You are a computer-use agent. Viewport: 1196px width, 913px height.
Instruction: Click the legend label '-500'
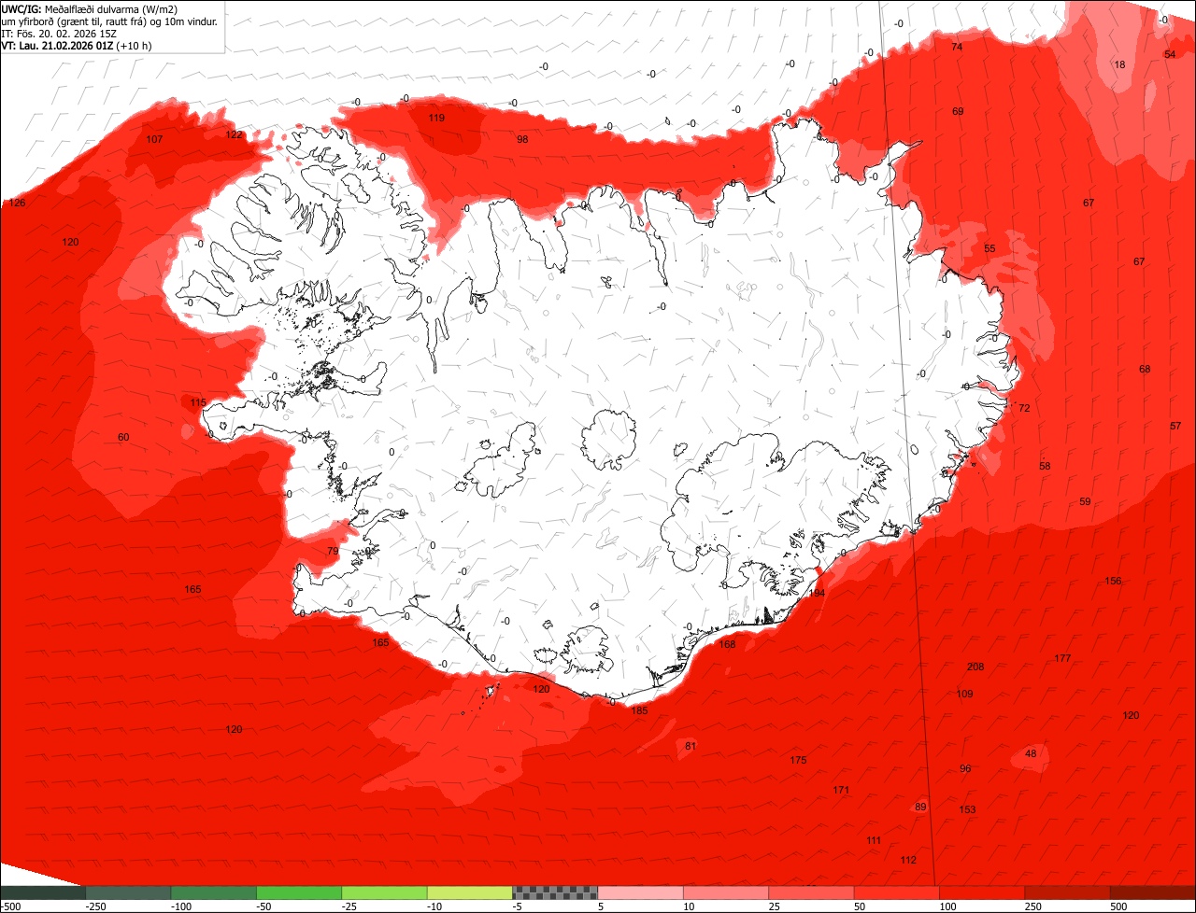pos(10,906)
